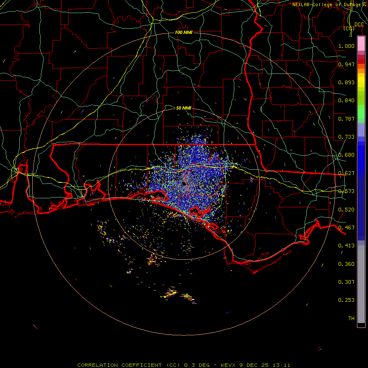Click the 0.467 legend value
Viewport: 368px width, 368px height.
point(346,228)
